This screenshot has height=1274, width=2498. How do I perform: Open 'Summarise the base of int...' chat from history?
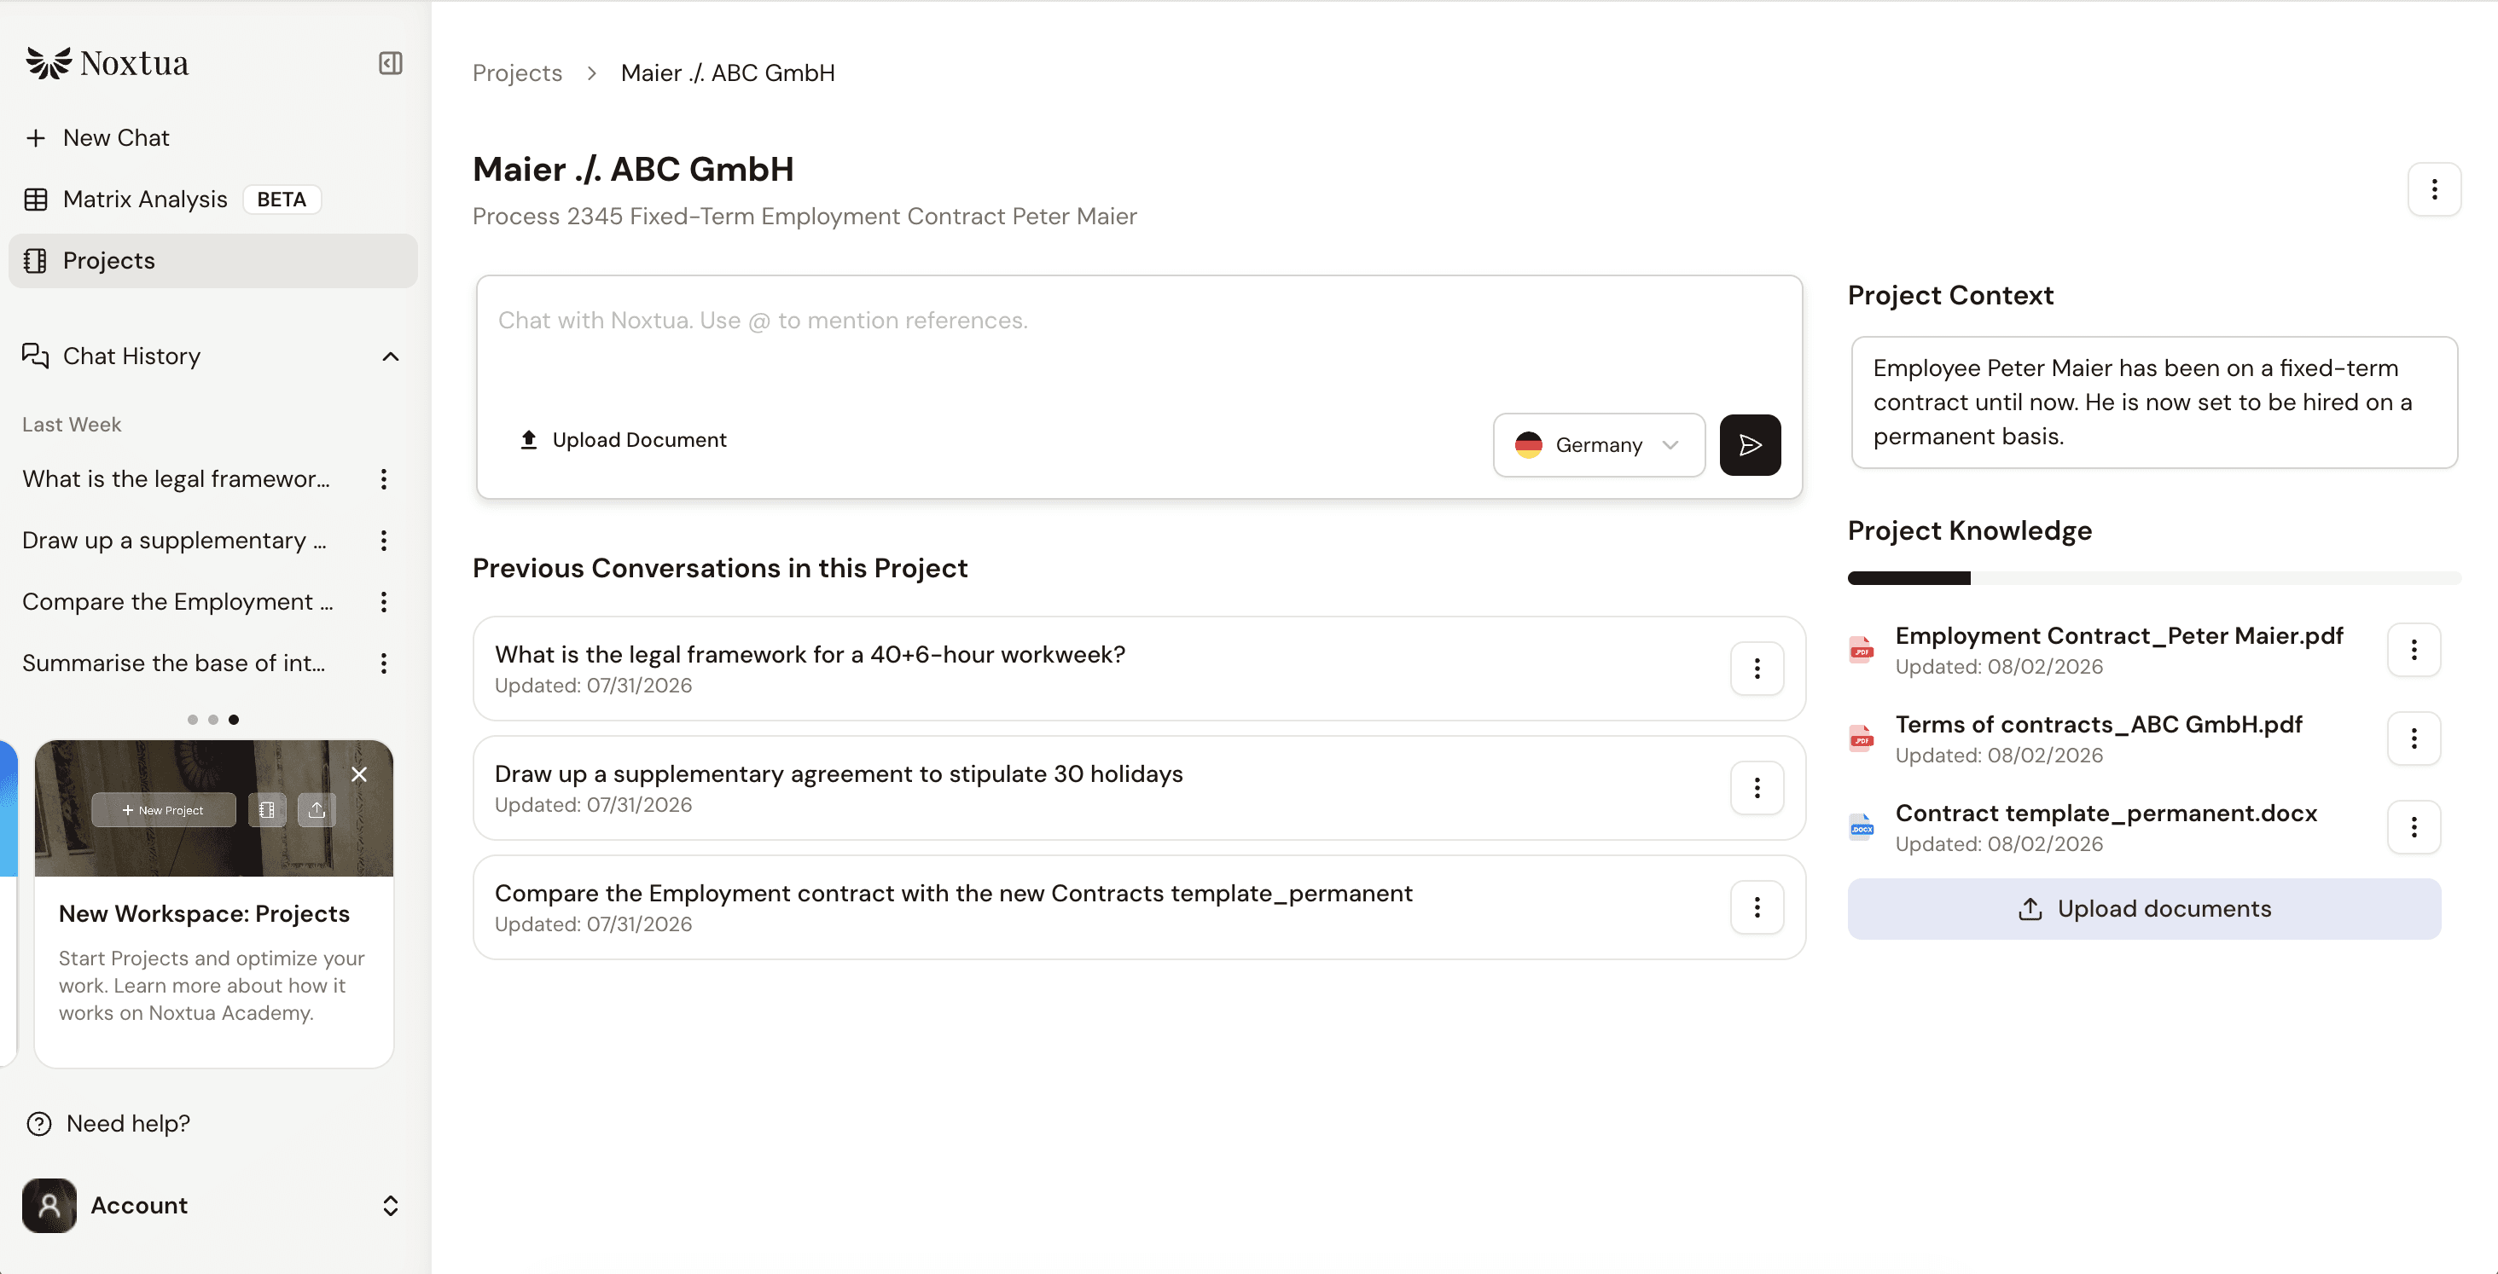[x=175, y=663]
